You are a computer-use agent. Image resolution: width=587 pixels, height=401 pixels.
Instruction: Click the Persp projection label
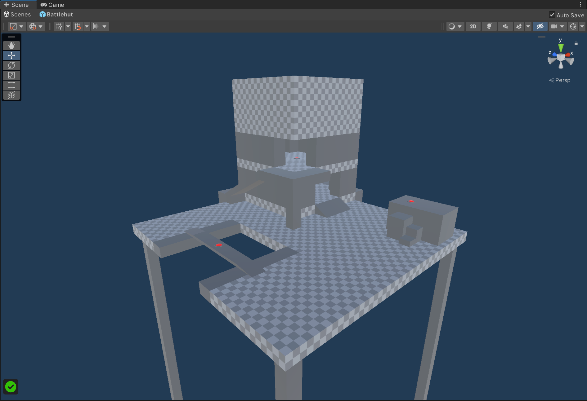pyautogui.click(x=562, y=80)
